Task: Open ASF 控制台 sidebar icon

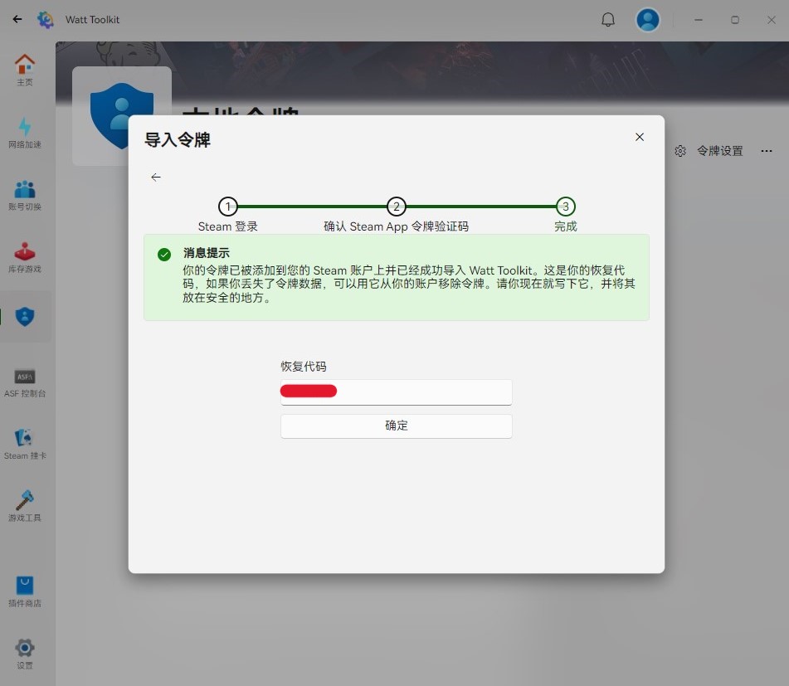Action: (25, 376)
